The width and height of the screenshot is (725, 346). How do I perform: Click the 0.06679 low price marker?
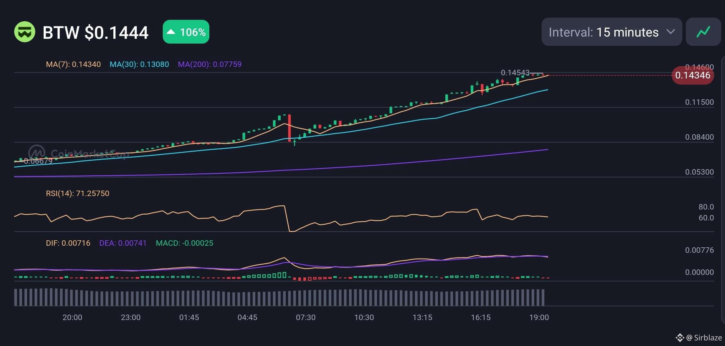[x=38, y=161]
